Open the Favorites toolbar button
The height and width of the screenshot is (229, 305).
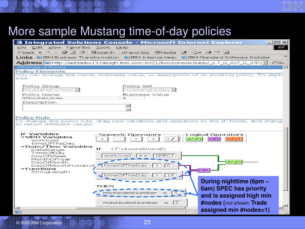(x=134, y=52)
